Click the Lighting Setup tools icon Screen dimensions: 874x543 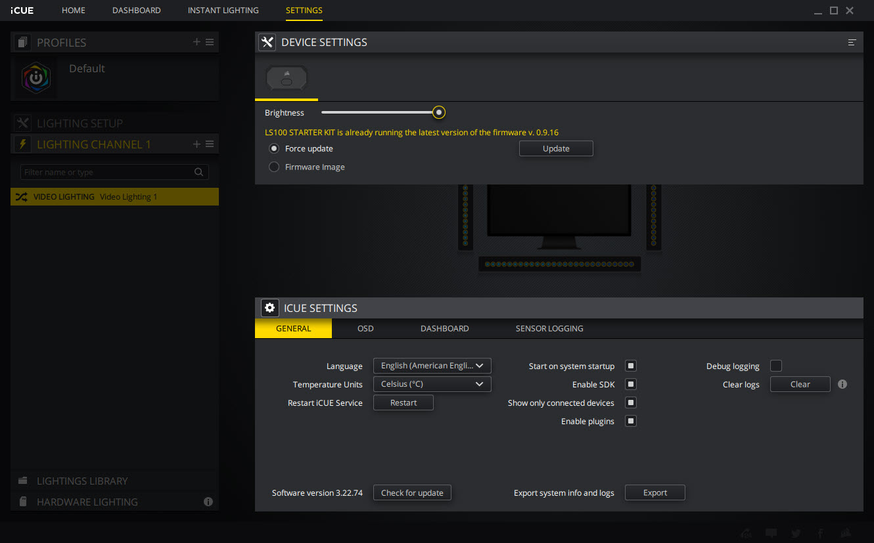(23, 123)
